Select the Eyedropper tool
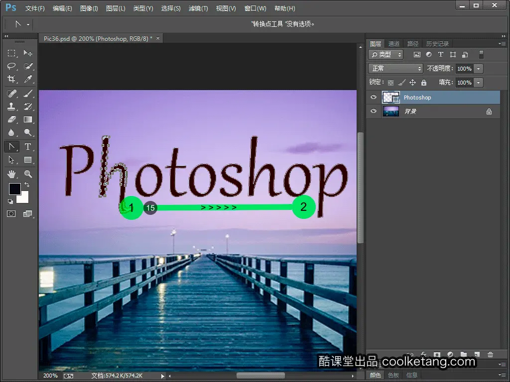The height and width of the screenshot is (382, 510). click(28, 79)
